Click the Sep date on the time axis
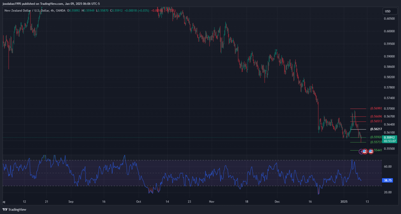The width and height of the screenshot is (401, 214). [71, 201]
